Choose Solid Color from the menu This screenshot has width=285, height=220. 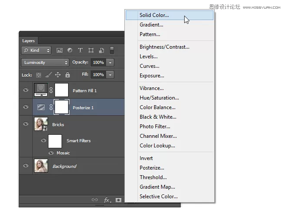154,15
